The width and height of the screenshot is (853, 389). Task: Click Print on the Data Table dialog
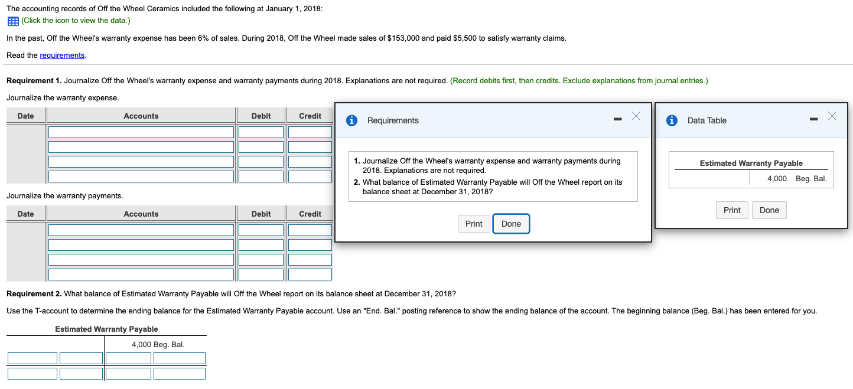coord(731,210)
